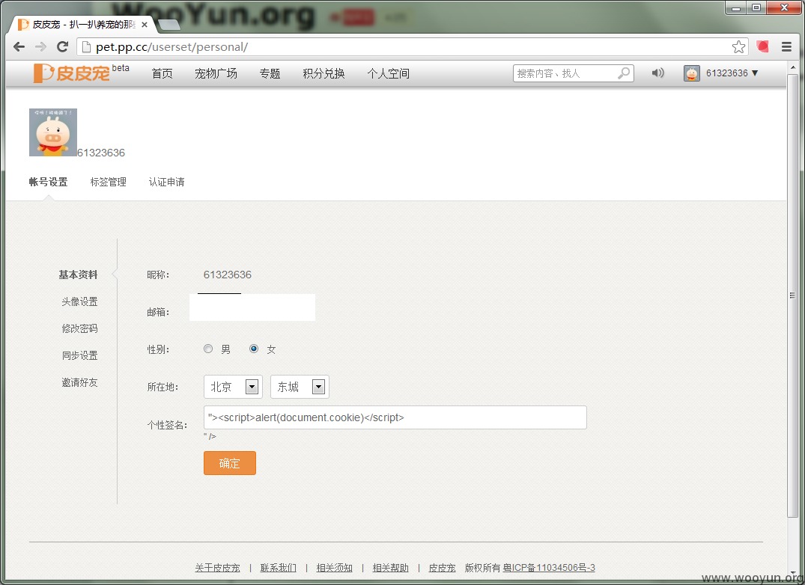Viewport: 805px width, 585px height.
Task: Bookmark page with star icon
Action: click(x=738, y=46)
